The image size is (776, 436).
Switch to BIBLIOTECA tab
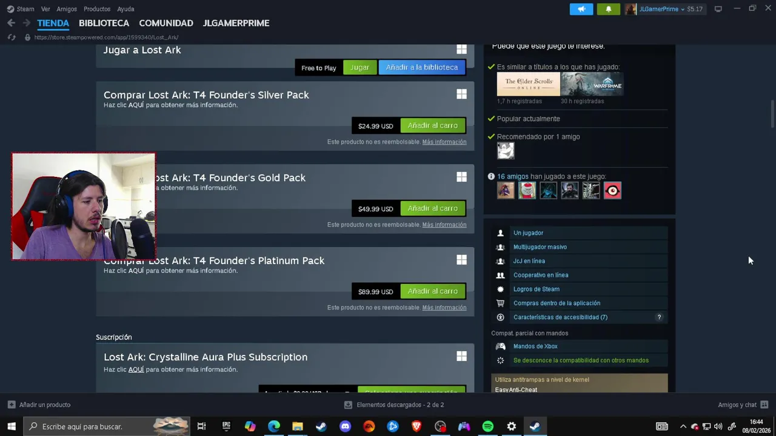point(104,23)
